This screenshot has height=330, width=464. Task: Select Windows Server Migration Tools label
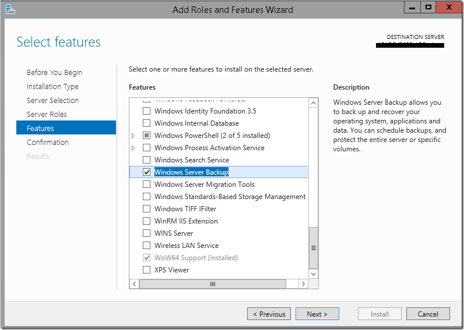pos(204,184)
